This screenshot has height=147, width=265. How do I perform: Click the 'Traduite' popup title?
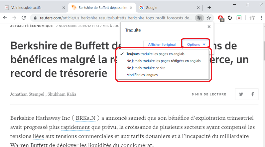click(133, 30)
